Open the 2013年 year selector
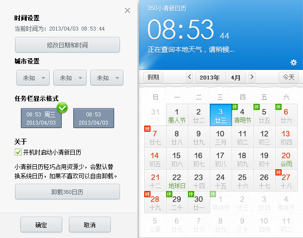This screenshot has width=303, height=238. (x=210, y=78)
